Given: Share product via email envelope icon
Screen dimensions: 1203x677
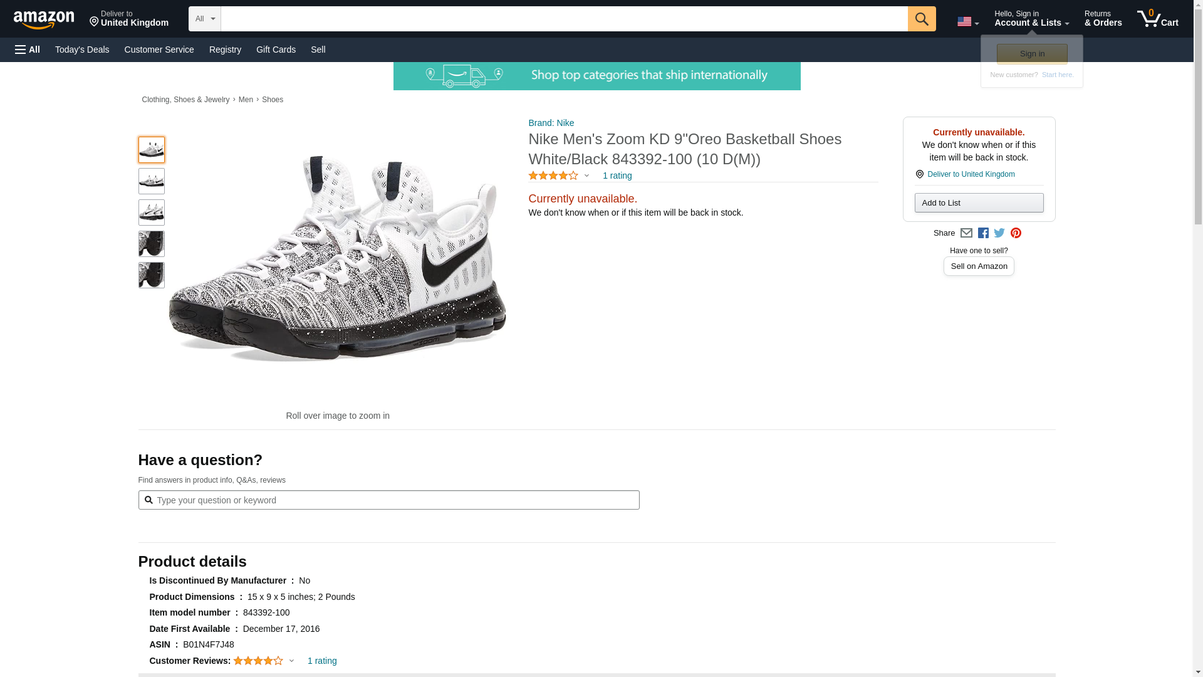Looking at the screenshot, I should pos(966,233).
